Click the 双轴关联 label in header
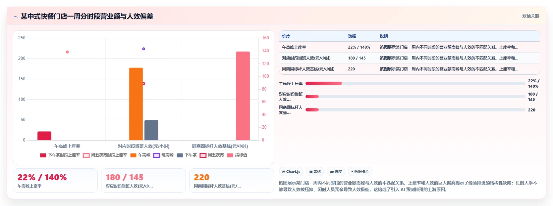The height and width of the screenshot is (206, 553). (x=530, y=16)
